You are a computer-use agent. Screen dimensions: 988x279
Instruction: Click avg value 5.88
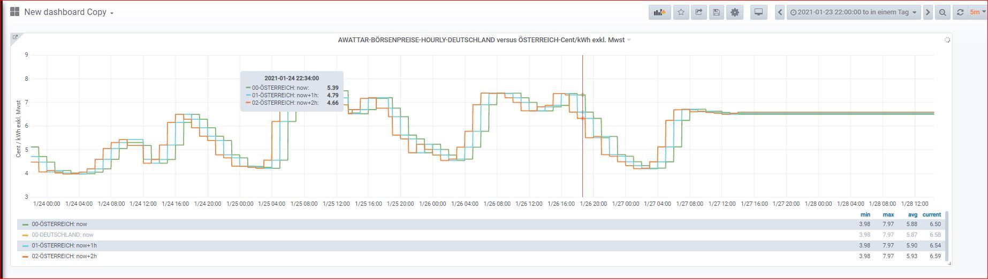(x=912, y=224)
